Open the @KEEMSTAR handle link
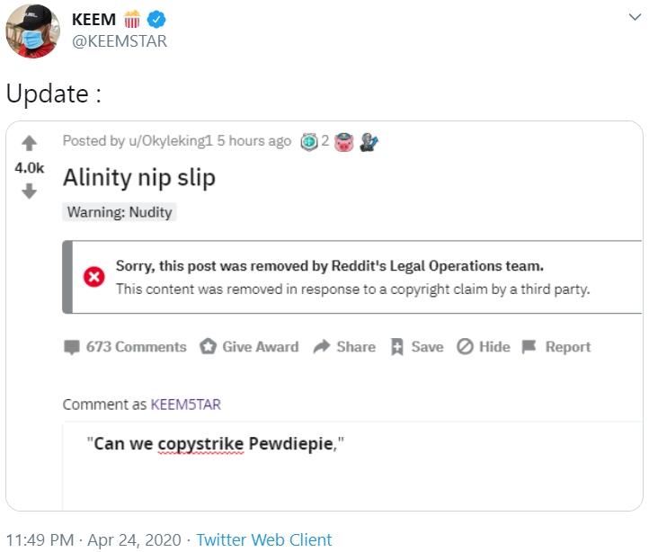Viewport: 649px width, 552px height. pyautogui.click(x=120, y=41)
